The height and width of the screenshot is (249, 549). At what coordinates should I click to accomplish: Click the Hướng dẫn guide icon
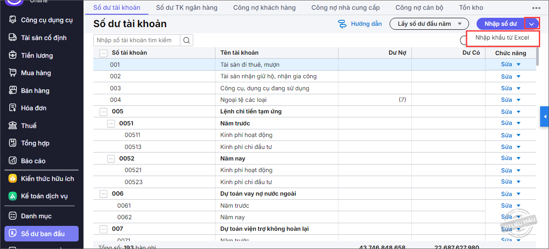[342, 24]
